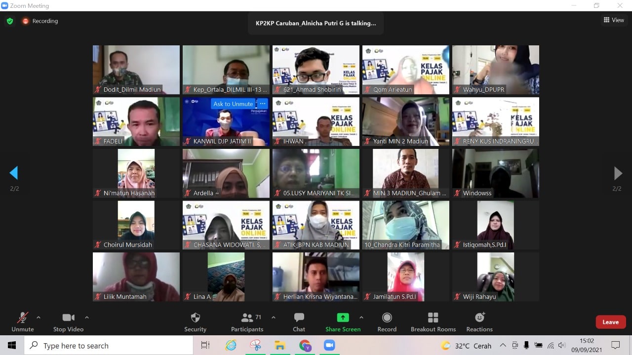The height and width of the screenshot is (355, 632).
Task: Unmute the microphone
Action: coord(23,322)
